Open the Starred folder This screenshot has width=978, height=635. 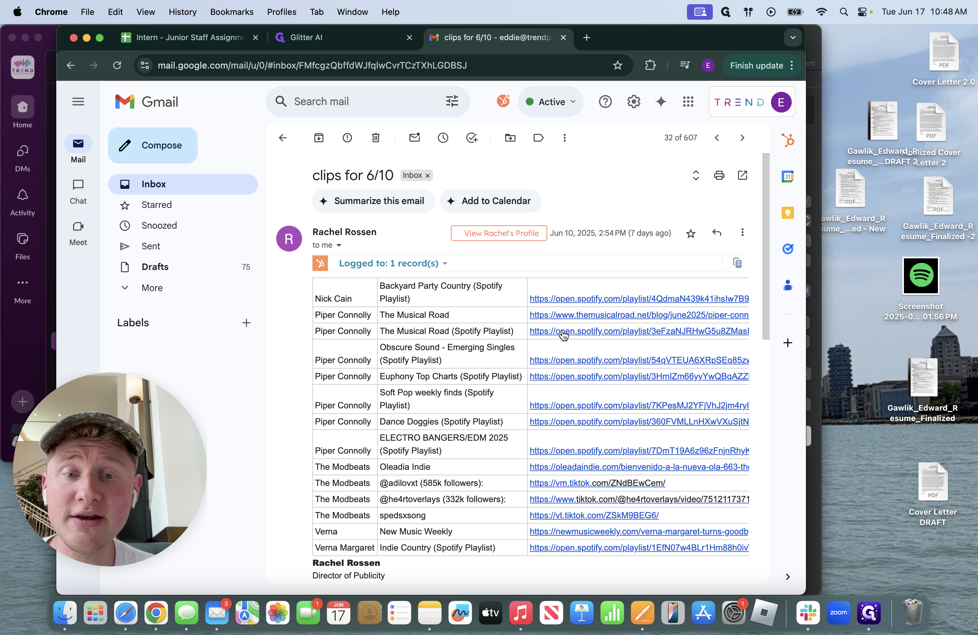point(156,205)
